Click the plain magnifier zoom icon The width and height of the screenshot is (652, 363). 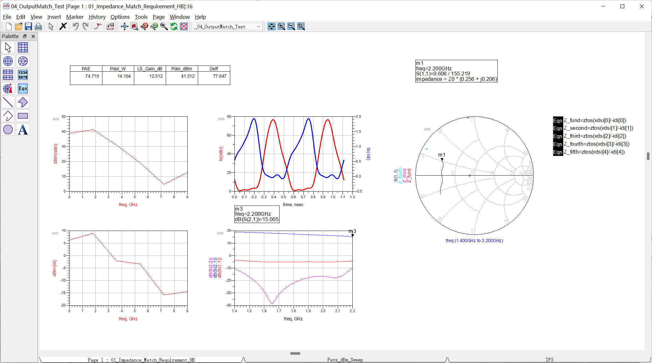[x=164, y=26]
